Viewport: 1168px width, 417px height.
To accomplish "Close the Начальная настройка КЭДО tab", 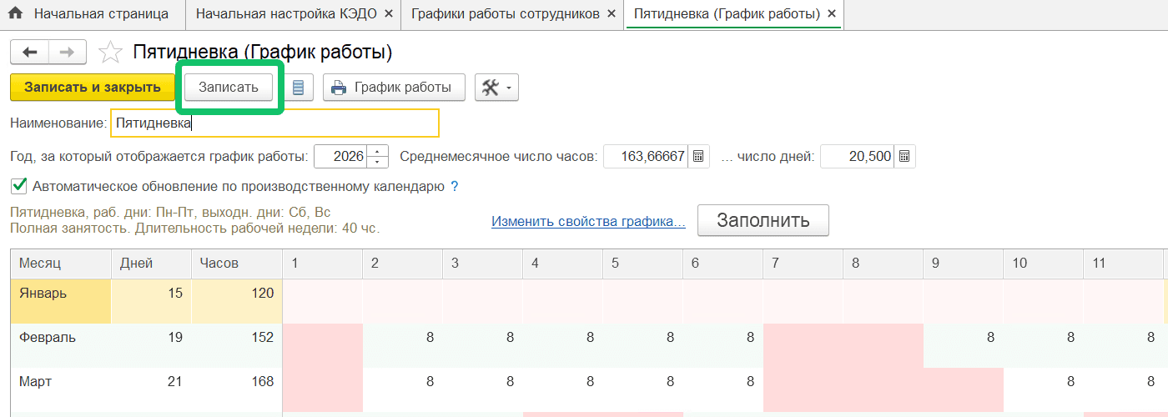I will [387, 14].
